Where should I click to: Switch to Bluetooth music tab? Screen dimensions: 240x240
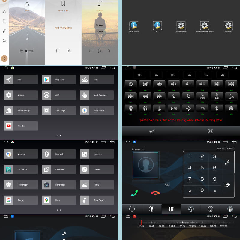click(191, 209)
